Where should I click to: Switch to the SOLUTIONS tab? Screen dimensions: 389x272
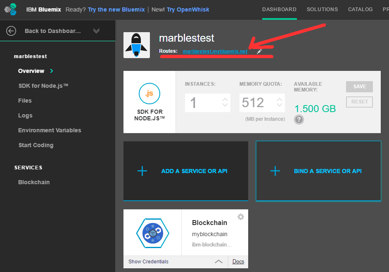click(322, 9)
